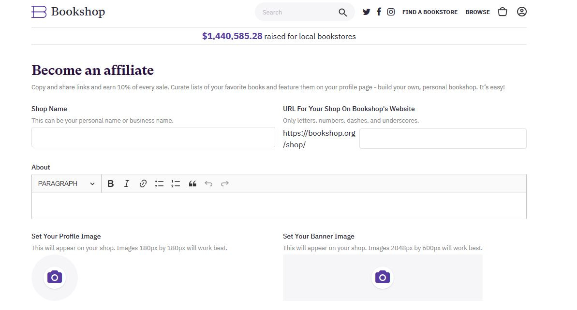This screenshot has width=577, height=310.
Task: Upload banner image via camera icon
Action: coord(383,277)
